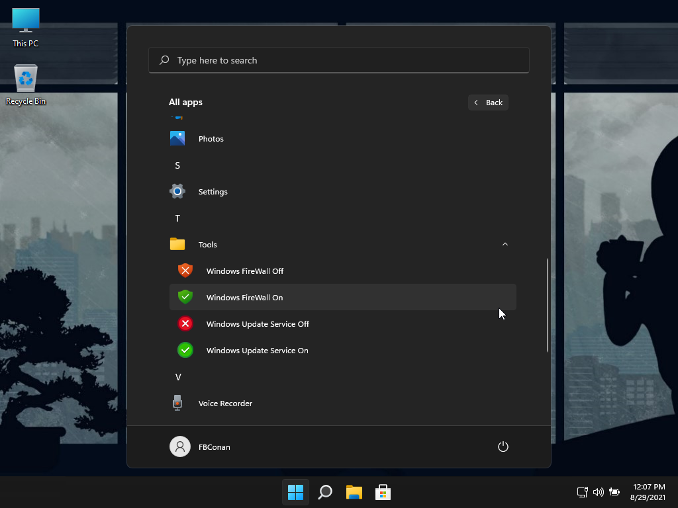Select the This PC desktop icon

[26, 28]
